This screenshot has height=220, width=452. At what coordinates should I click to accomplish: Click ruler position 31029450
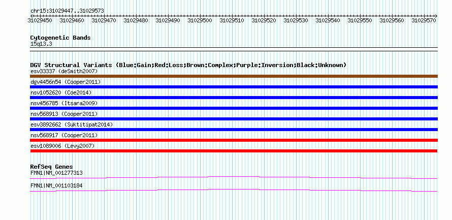(x=40, y=20)
